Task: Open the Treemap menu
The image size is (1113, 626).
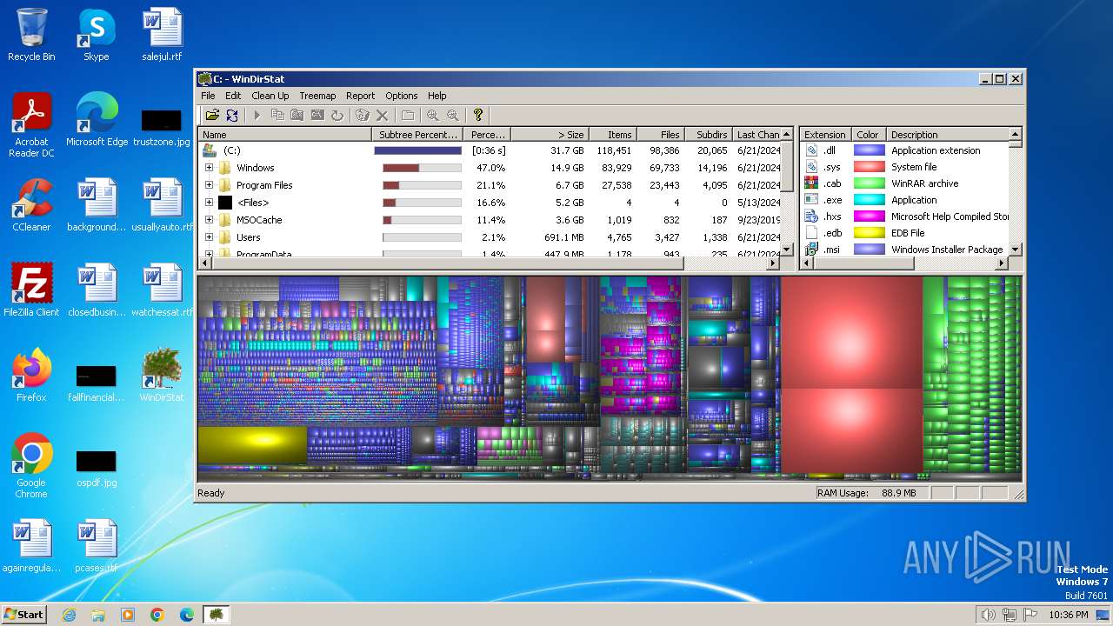Action: tap(317, 96)
